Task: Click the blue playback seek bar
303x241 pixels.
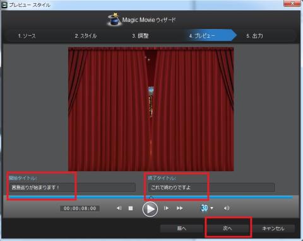Action: click(x=151, y=198)
